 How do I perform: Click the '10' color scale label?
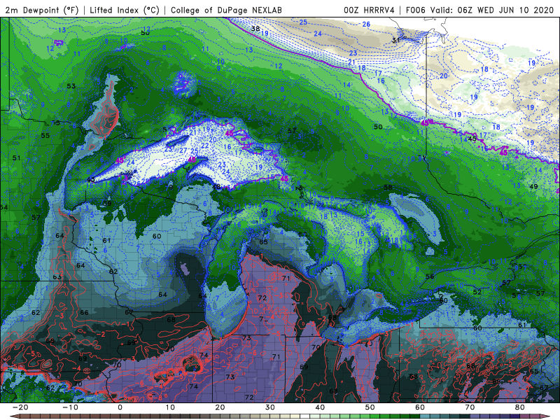coord(170,407)
